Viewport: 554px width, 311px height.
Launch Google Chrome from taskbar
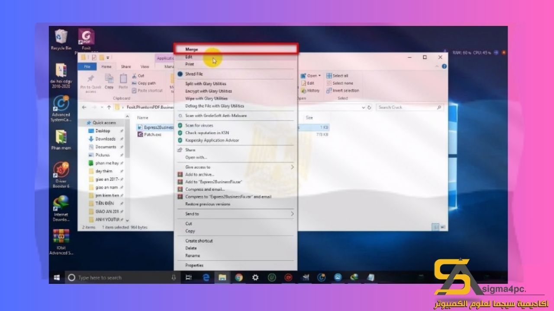[x=238, y=277]
